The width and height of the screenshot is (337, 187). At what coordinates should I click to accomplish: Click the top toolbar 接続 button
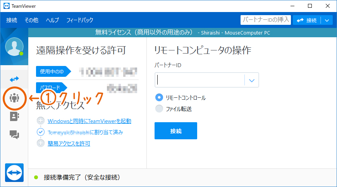click(307, 21)
